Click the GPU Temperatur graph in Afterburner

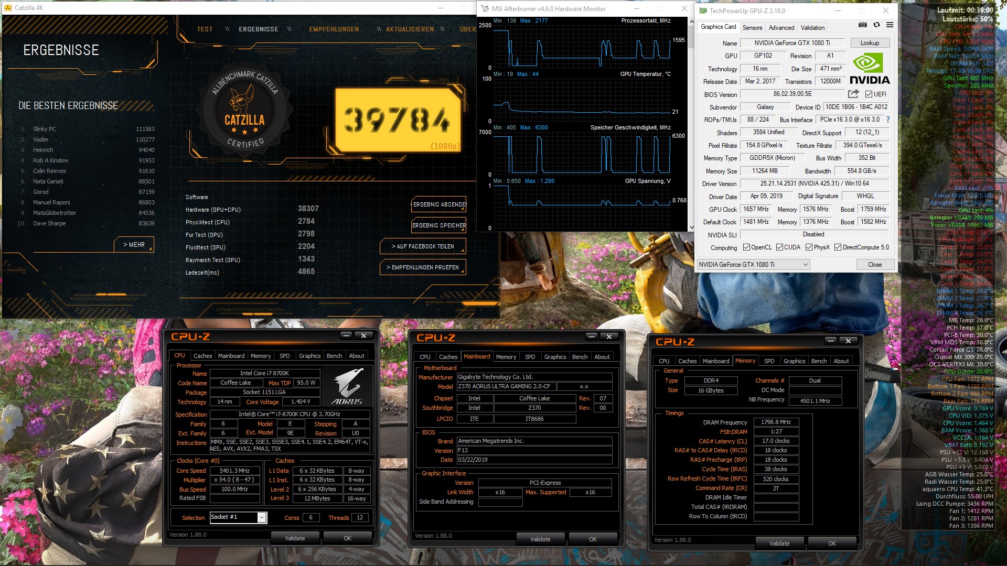[582, 100]
